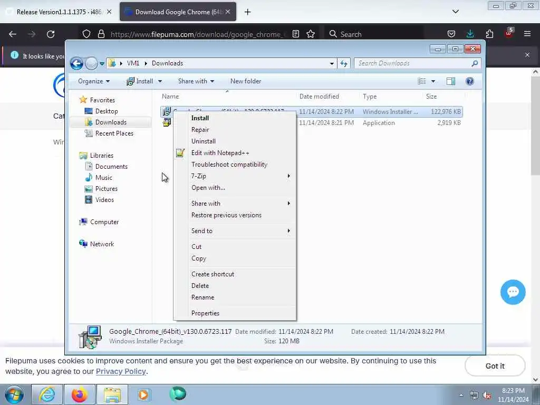Click the Install toolbar button
This screenshot has height=405, width=540.
[x=140, y=81]
